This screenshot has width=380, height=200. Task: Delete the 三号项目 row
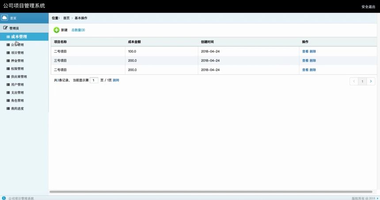click(313, 61)
